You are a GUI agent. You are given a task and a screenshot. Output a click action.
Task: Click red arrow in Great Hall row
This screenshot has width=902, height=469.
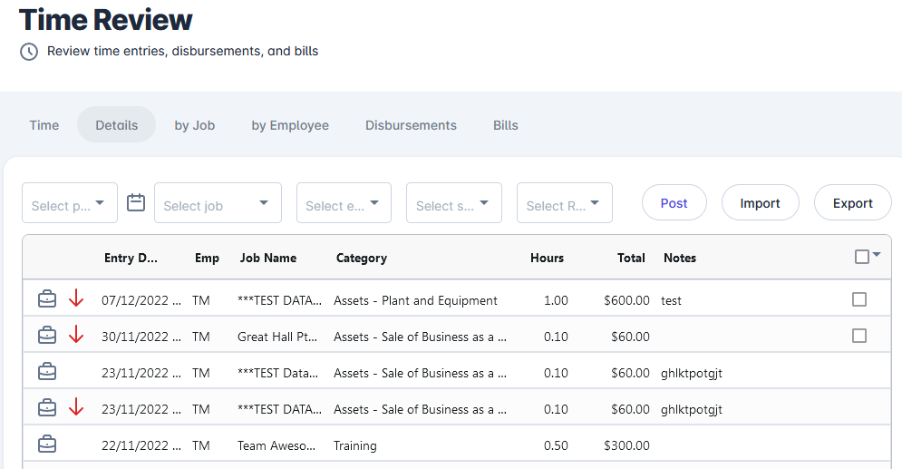click(76, 336)
